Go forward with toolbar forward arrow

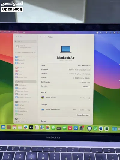coord(45,37)
